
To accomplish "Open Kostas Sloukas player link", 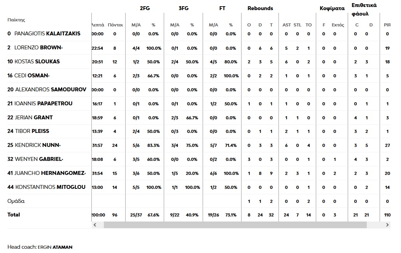I will pyautogui.click(x=37, y=61).
